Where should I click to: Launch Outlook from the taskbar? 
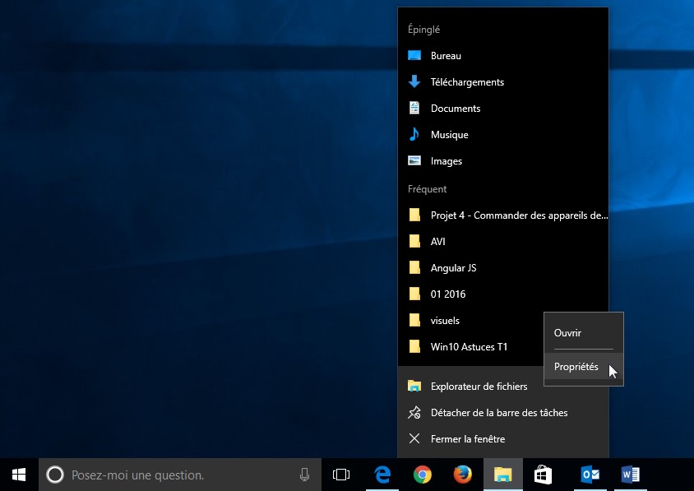pyautogui.click(x=590, y=475)
